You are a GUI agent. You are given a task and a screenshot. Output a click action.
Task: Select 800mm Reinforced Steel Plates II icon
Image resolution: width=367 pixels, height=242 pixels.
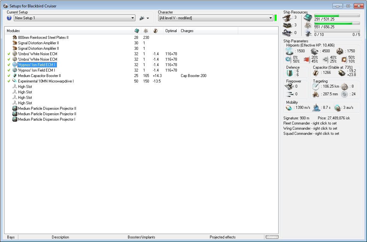coord(15,37)
